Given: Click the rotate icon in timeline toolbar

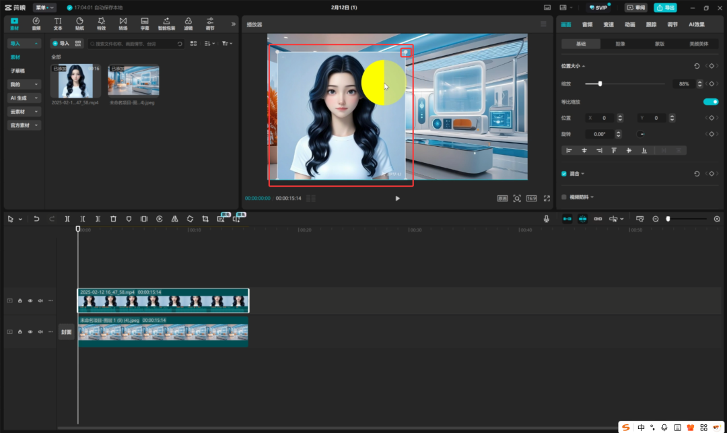Looking at the screenshot, I should point(190,219).
